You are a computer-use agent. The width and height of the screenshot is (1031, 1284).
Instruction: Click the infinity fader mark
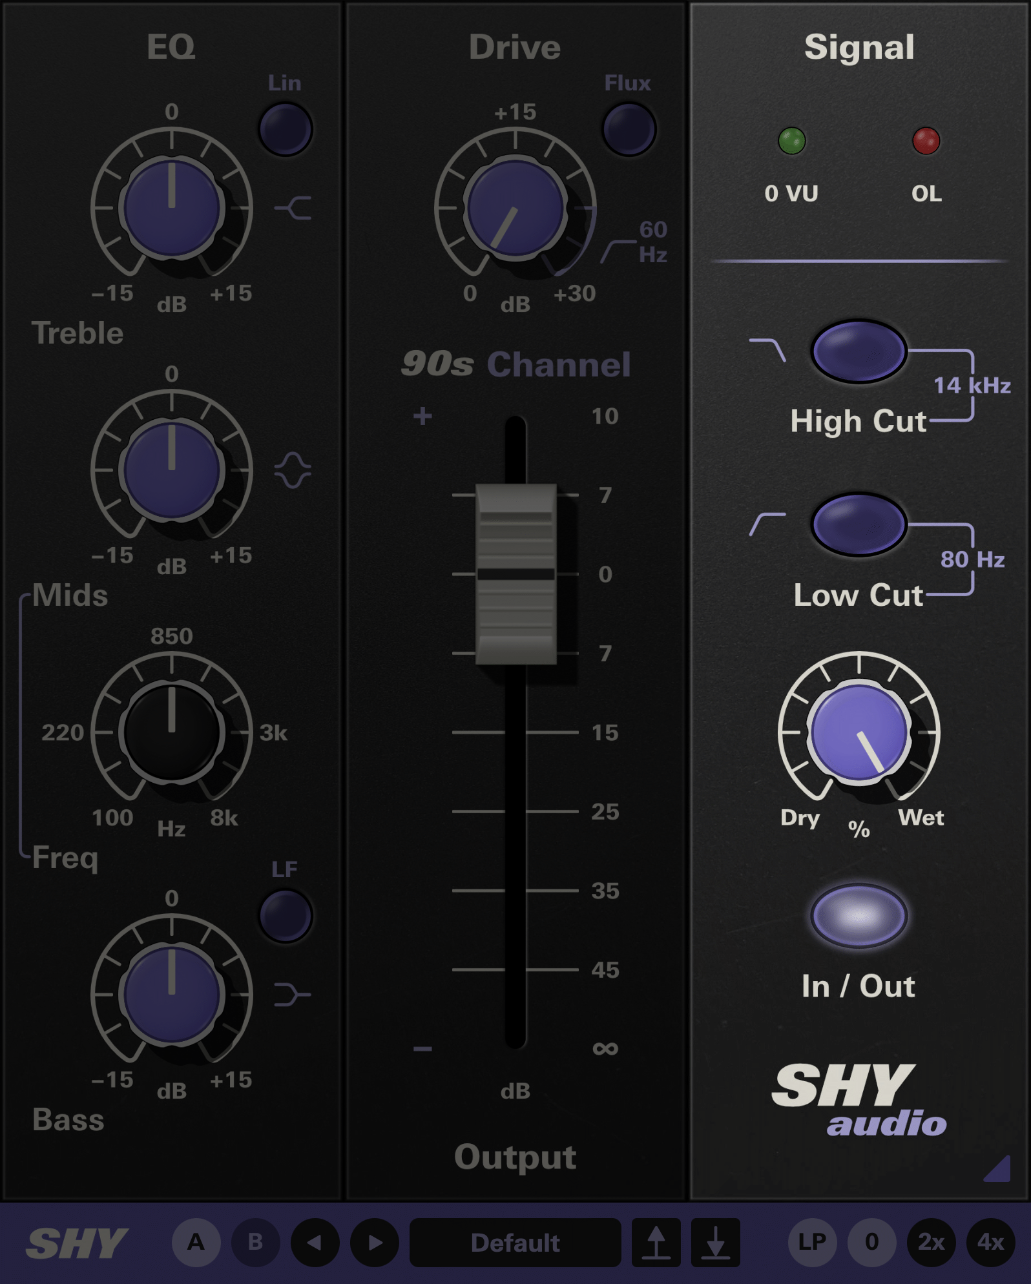point(605,1048)
